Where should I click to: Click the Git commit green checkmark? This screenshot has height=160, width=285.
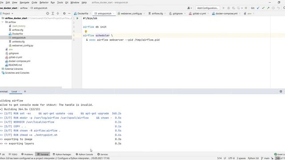point(263,8)
